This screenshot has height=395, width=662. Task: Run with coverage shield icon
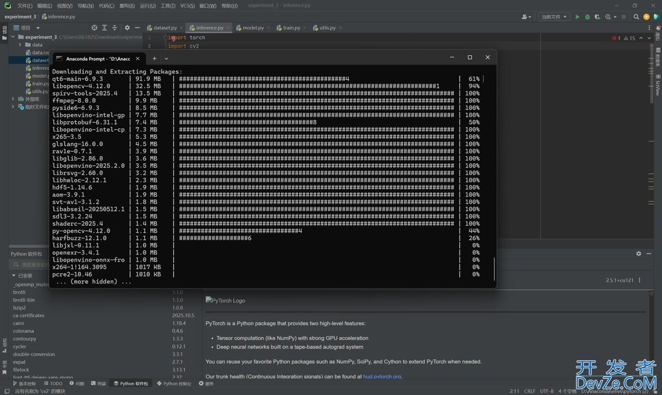point(597,17)
